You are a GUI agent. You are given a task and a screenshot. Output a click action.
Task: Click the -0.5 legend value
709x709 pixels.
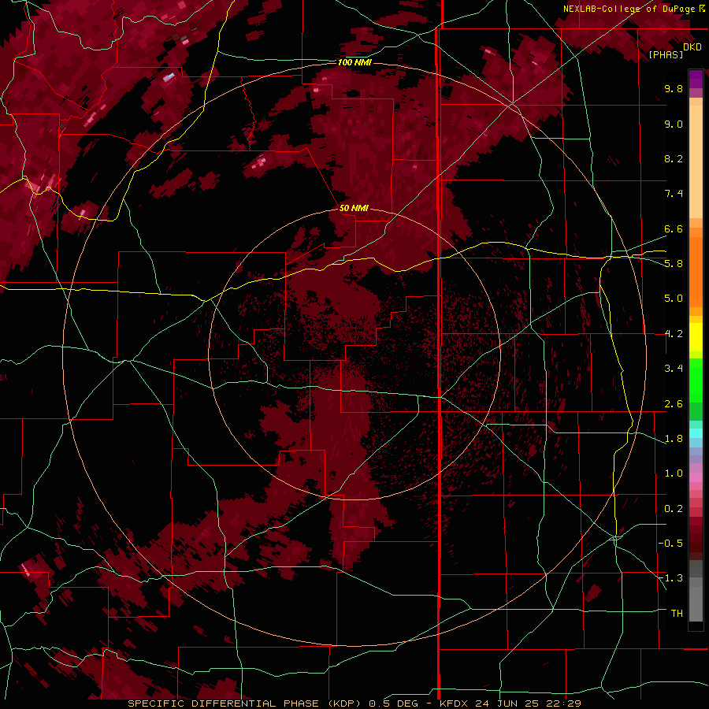coord(670,544)
